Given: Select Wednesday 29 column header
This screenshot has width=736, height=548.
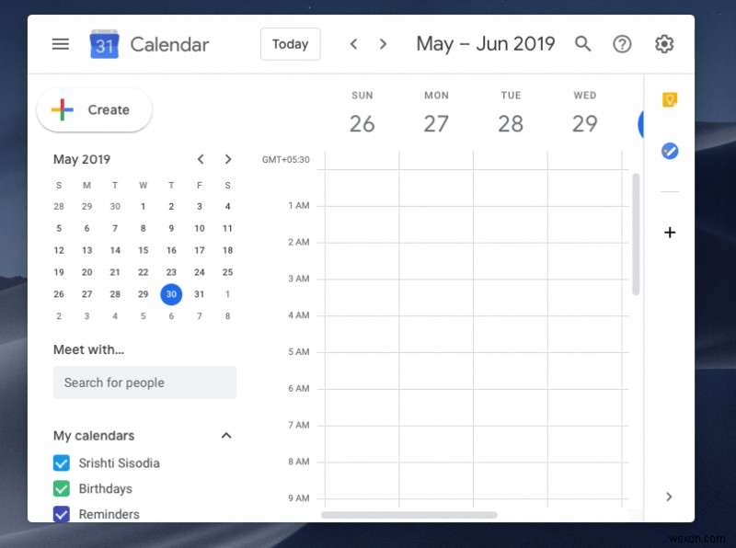Looking at the screenshot, I should coord(585,113).
